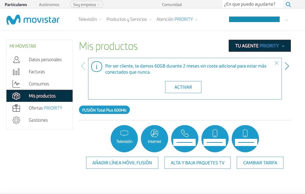Image resolution: width=305 pixels, height=194 pixels.
Task: Click the CAMBIAR TARIFA button
Action: click(x=260, y=163)
